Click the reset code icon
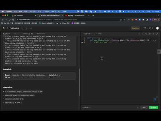This screenshot has width=161, height=121. [x=146, y=34]
